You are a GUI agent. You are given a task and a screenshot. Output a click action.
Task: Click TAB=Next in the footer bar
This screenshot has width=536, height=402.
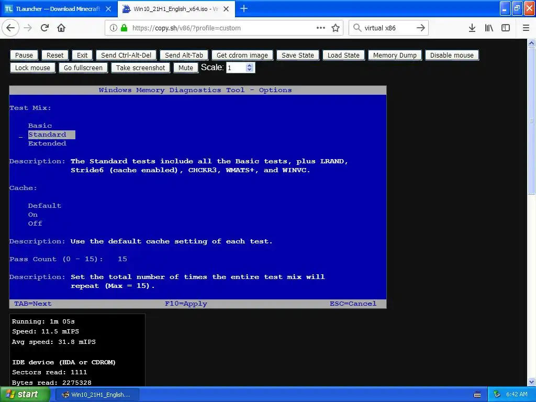click(33, 304)
